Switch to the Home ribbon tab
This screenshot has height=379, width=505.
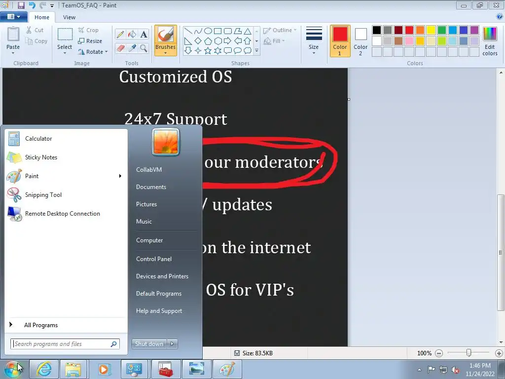click(x=42, y=17)
